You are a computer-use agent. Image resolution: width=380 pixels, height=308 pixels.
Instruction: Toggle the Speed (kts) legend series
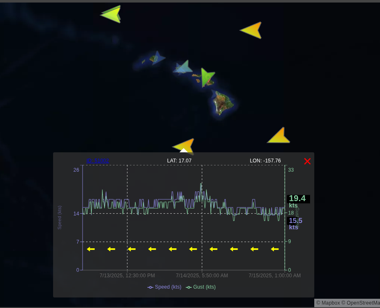164,287
